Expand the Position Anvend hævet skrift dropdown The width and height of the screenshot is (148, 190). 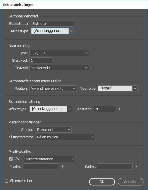(53, 89)
